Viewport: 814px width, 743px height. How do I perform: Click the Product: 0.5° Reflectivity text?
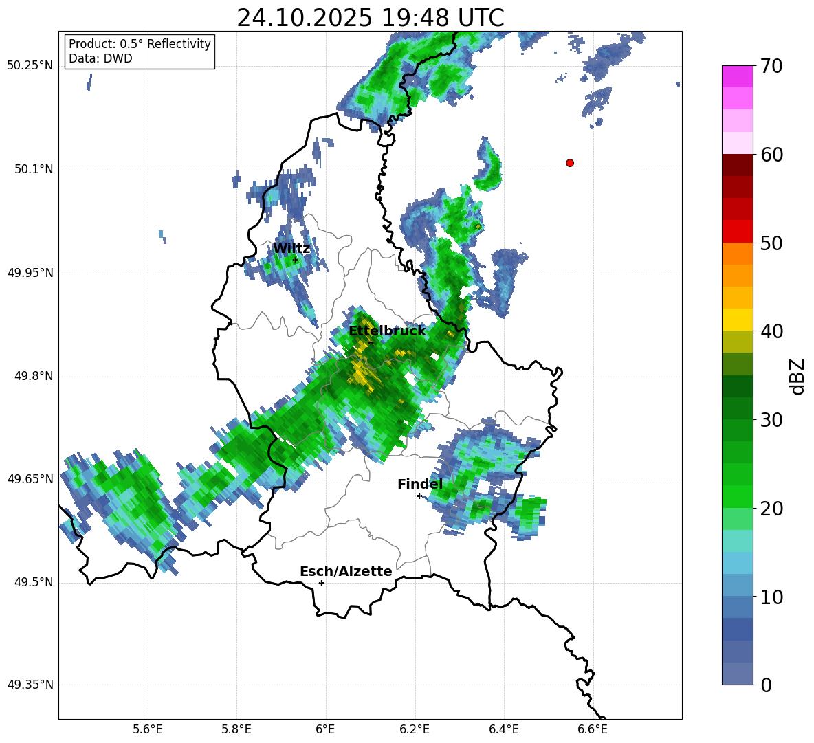[x=140, y=43]
